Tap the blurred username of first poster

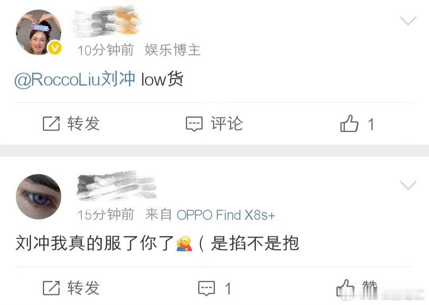click(x=107, y=21)
